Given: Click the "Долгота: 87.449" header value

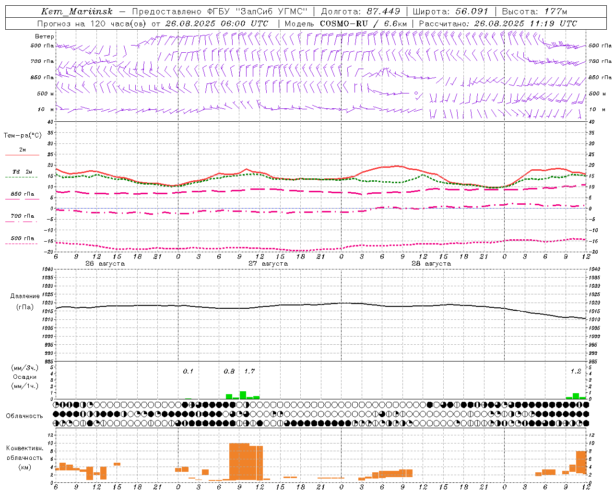Looking at the screenshot, I should [x=360, y=12].
